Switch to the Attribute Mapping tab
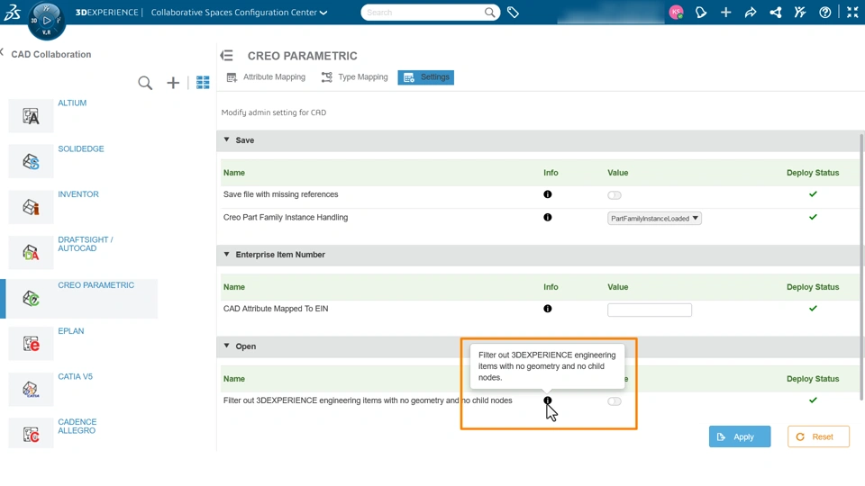 tap(266, 77)
